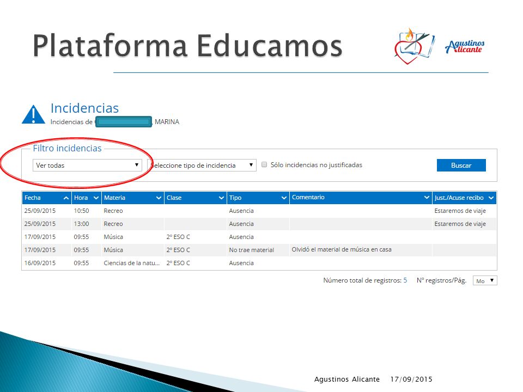Image resolution: width=523 pixels, height=392 pixels.
Task: Open the Tipo column header menu
Action: tap(284, 198)
